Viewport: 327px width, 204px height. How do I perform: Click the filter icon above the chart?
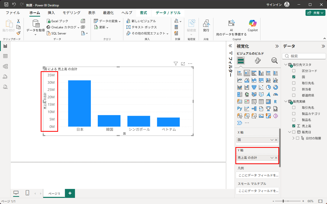pyautogui.click(x=176, y=64)
